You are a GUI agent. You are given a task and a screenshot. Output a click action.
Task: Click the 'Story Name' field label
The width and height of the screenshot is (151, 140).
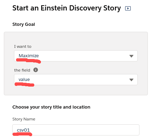(24, 119)
